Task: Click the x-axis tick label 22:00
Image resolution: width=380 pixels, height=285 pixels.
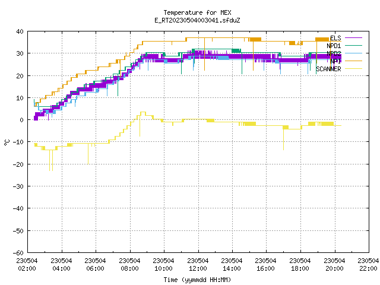Action: click(x=368, y=268)
